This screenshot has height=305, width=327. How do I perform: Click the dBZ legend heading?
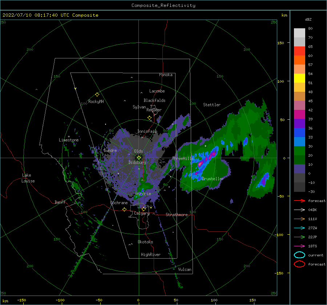pos(308,19)
